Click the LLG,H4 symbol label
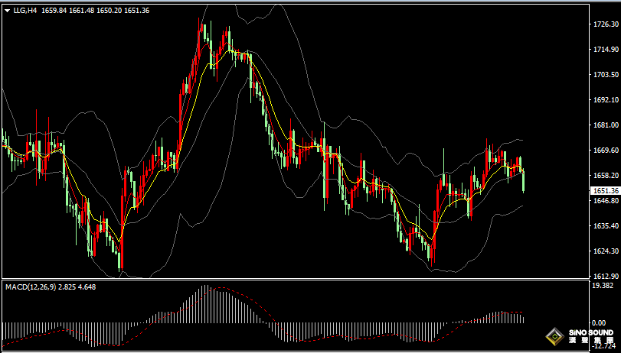Viewport: 621px width, 353px height. point(25,11)
